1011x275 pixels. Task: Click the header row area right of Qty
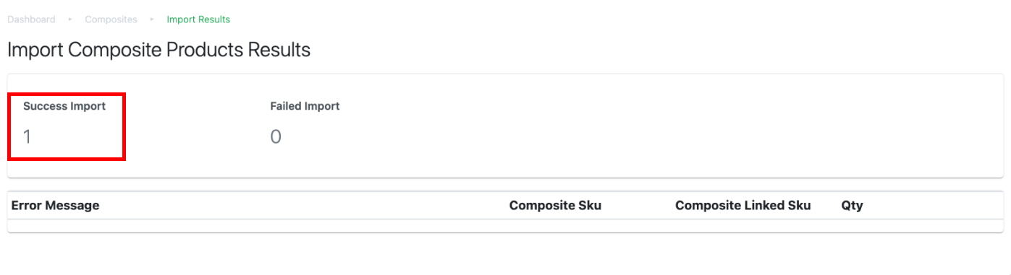point(934,206)
